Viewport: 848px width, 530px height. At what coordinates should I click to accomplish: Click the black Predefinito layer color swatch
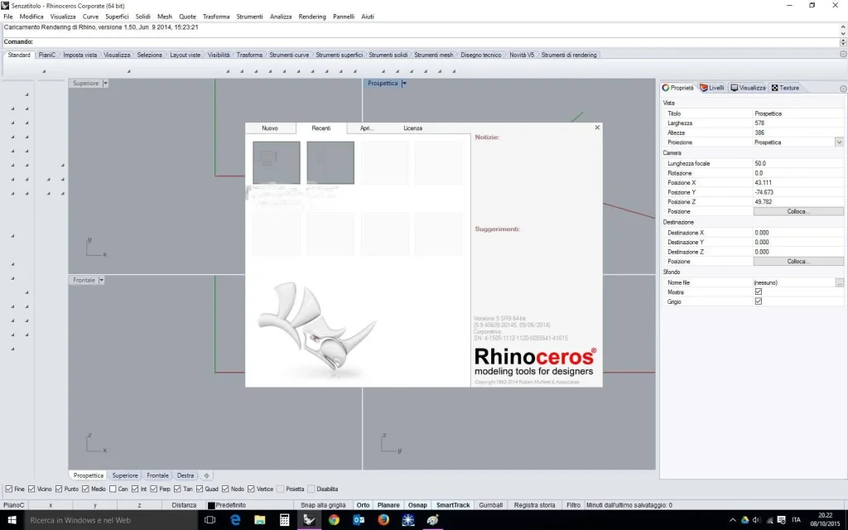point(211,505)
